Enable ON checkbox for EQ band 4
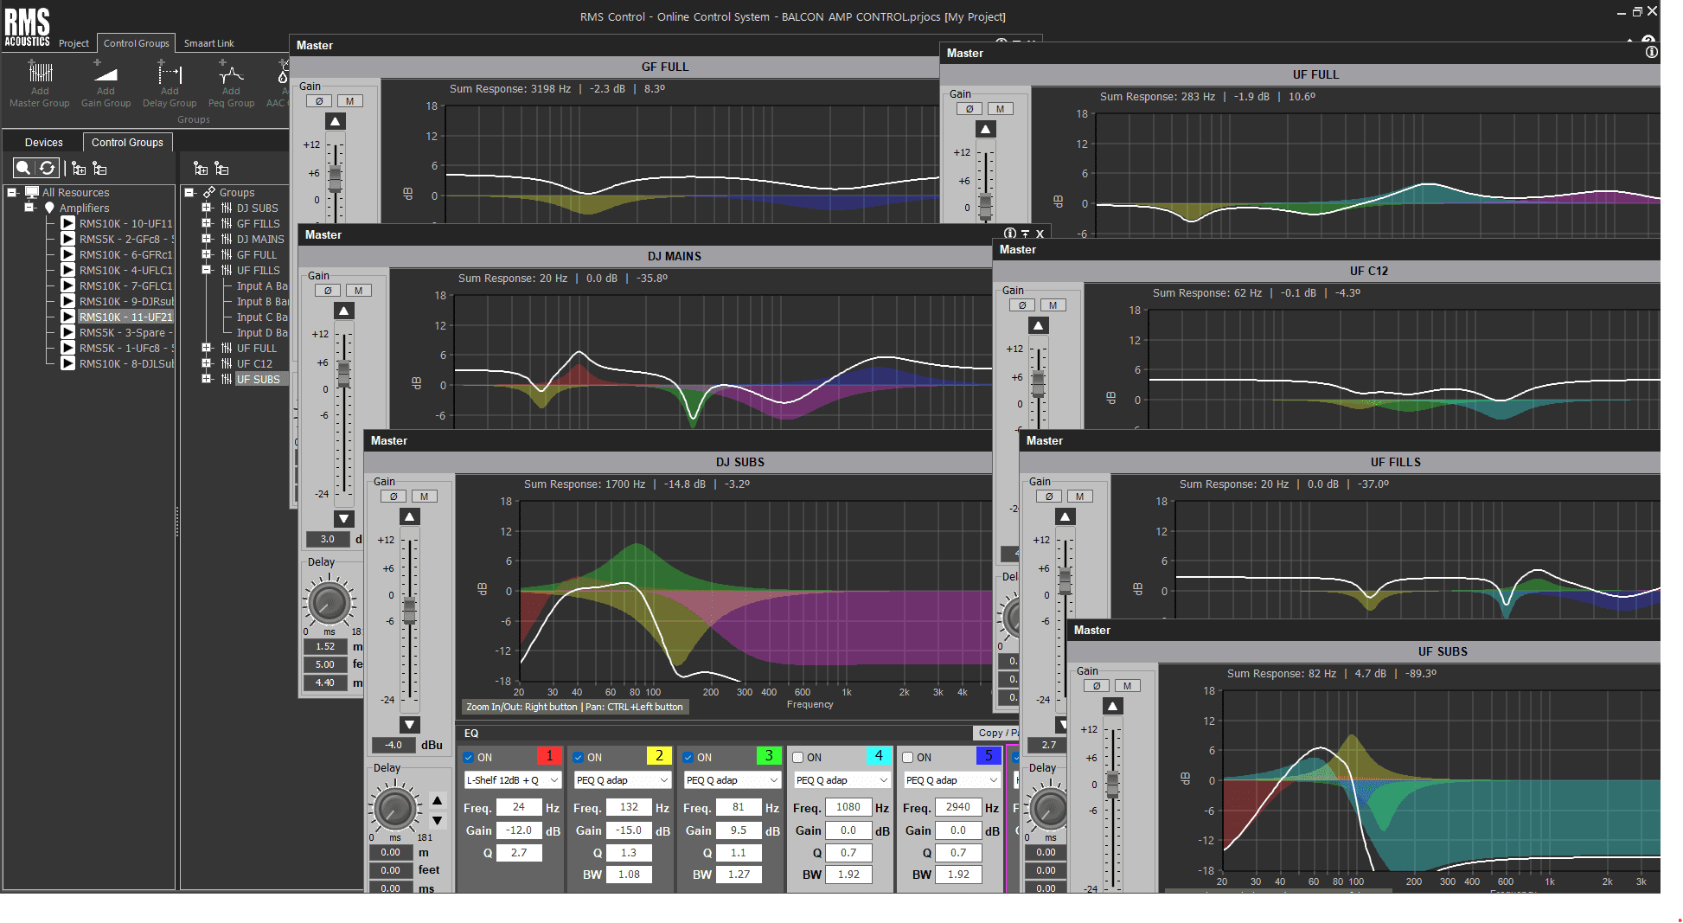This screenshot has height=923, width=1683. [798, 758]
